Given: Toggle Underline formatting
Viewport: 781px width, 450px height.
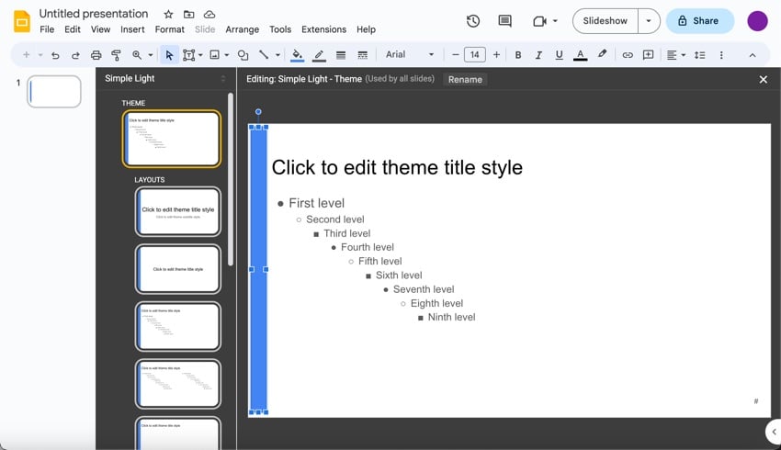Looking at the screenshot, I should click(559, 55).
